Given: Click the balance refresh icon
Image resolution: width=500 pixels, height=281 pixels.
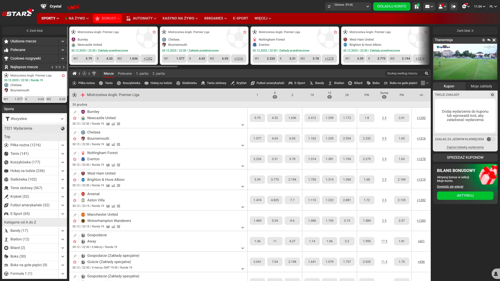Looking at the screenshot, I should pyautogui.click(x=329, y=7).
